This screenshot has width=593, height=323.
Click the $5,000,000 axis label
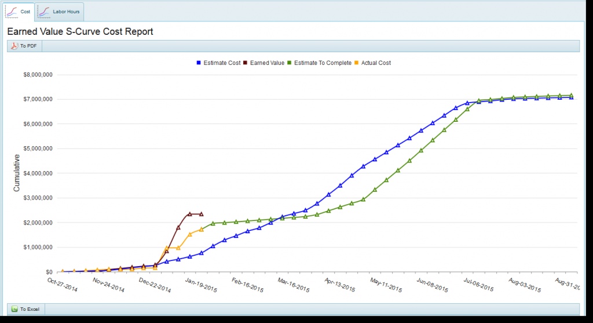(x=38, y=148)
